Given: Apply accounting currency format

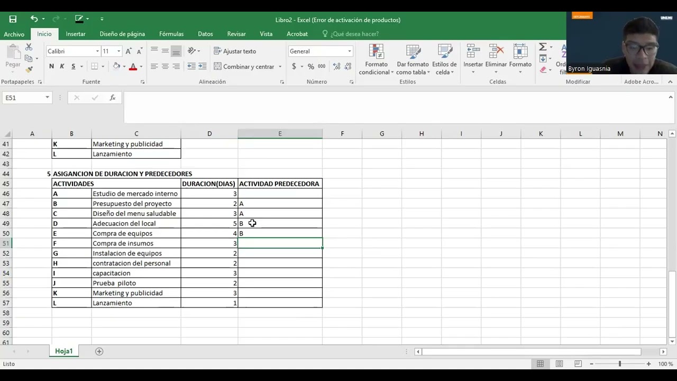Looking at the screenshot, I should click(x=294, y=66).
